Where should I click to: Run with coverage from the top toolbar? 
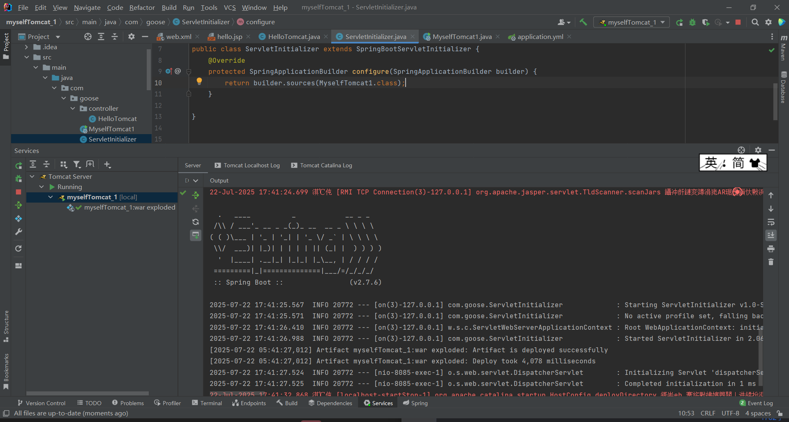click(x=706, y=22)
